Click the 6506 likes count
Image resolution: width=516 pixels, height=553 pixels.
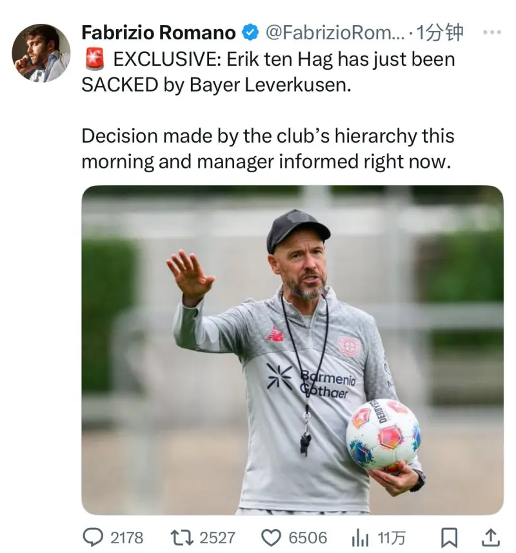[308, 538]
